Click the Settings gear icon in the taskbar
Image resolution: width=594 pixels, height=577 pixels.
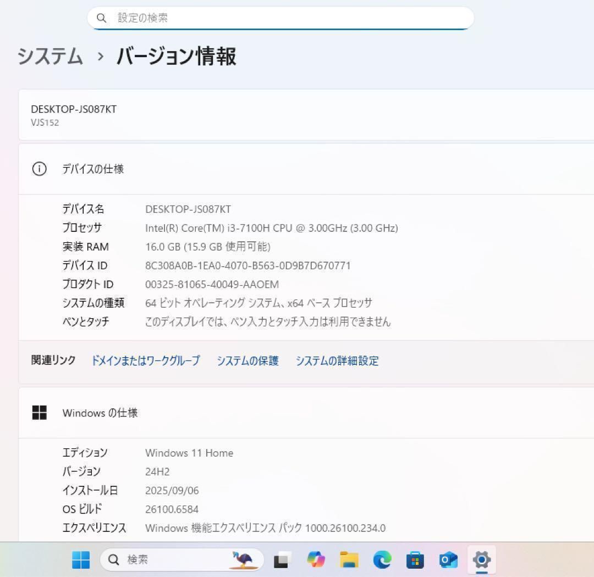tap(482, 560)
